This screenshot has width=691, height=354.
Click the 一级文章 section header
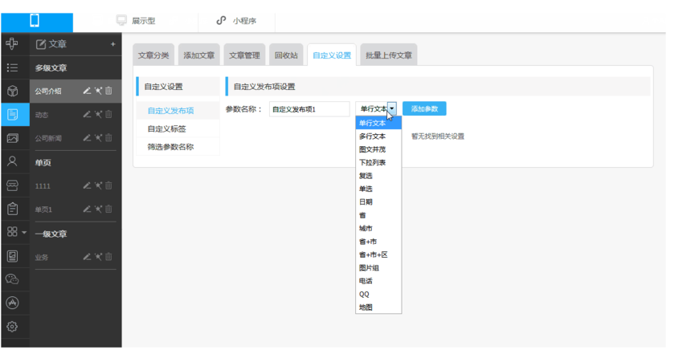pos(51,234)
